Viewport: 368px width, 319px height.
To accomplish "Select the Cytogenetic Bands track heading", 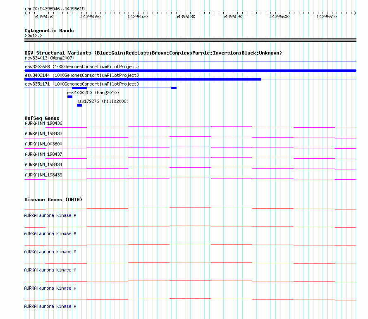I will (49, 31).
